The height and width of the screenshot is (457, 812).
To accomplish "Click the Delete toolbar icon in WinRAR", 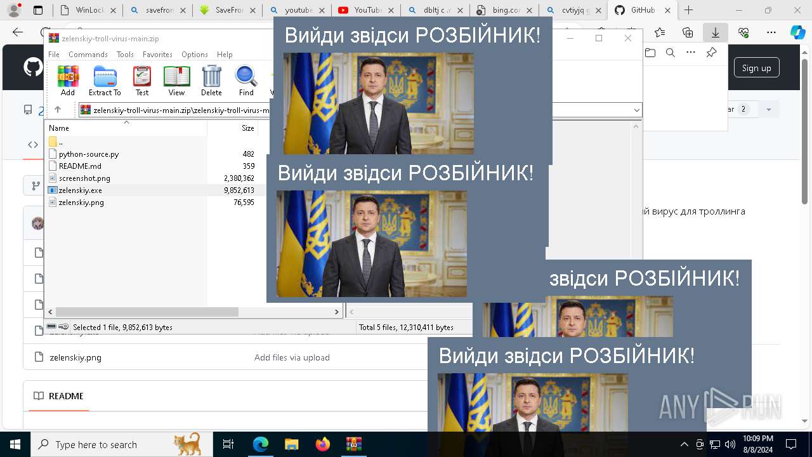I will coord(211,81).
